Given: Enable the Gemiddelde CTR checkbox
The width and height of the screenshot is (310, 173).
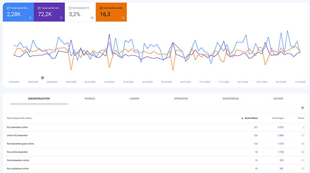Looking at the screenshot, I should click(70, 8).
